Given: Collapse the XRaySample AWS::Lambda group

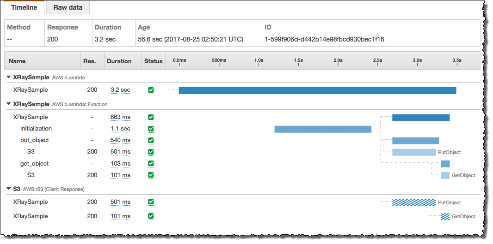Looking at the screenshot, I should tap(9, 77).
